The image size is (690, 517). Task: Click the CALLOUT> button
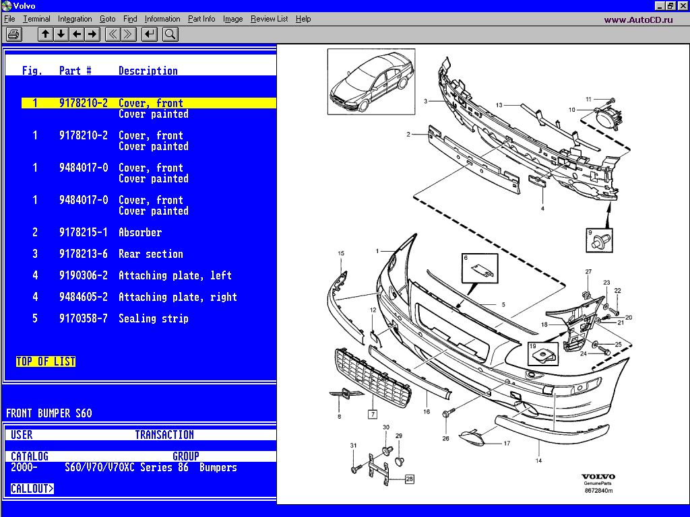32,489
